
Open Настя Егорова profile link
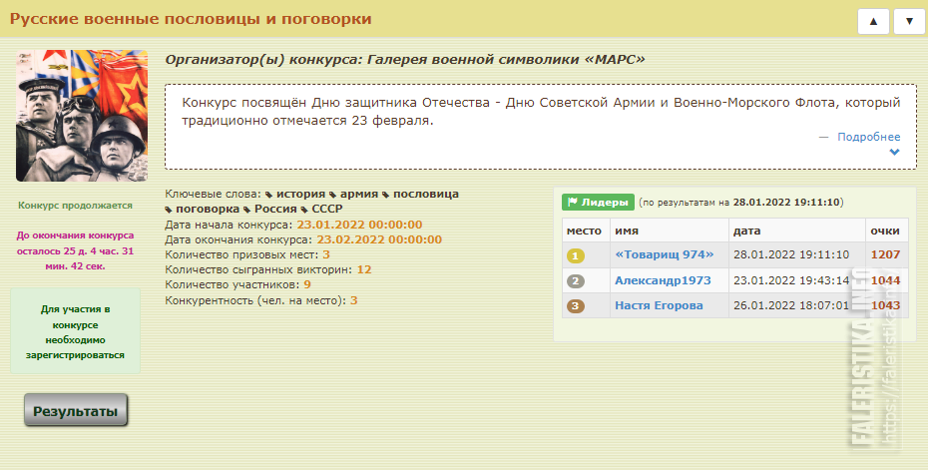[659, 305]
